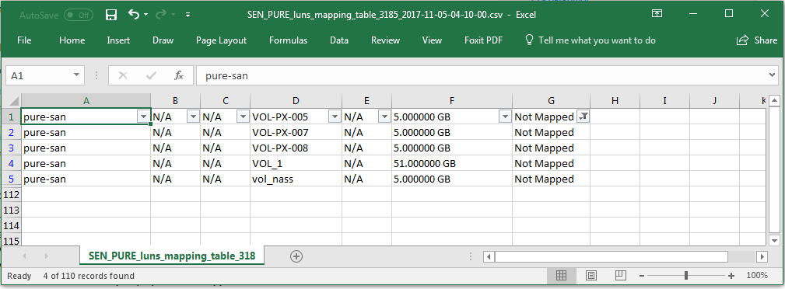Image resolution: width=785 pixels, height=289 pixels.
Task: Open the Formulas tab
Action: 288,40
